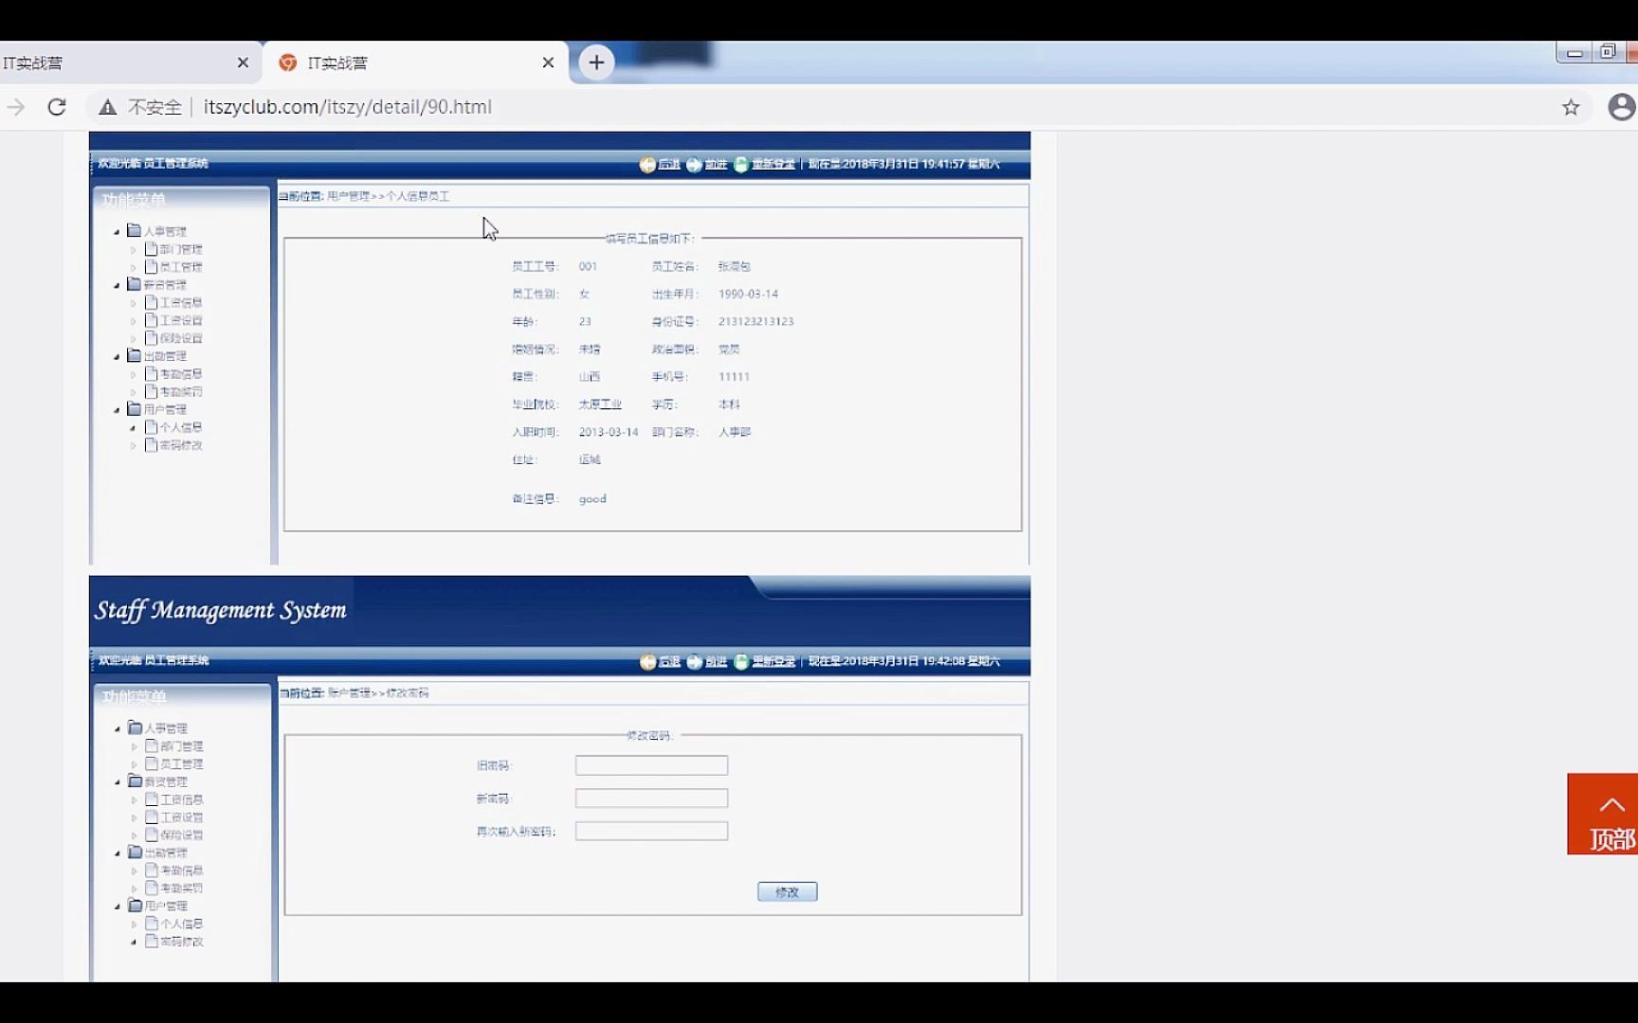Click the Staff Management System banner title
The width and height of the screenshot is (1638, 1023).
[221, 611]
